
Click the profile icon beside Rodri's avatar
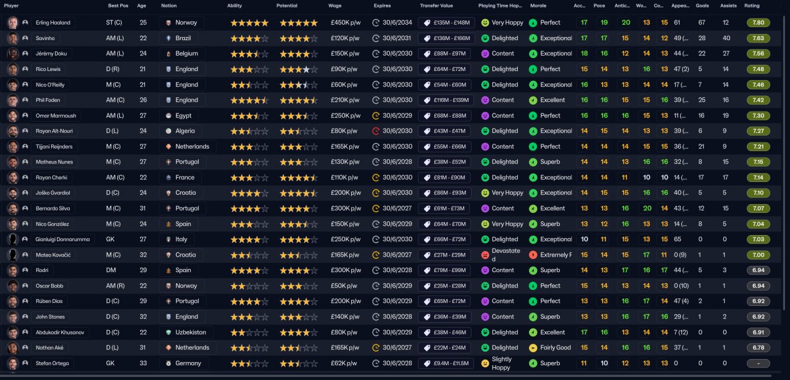[x=25, y=270]
